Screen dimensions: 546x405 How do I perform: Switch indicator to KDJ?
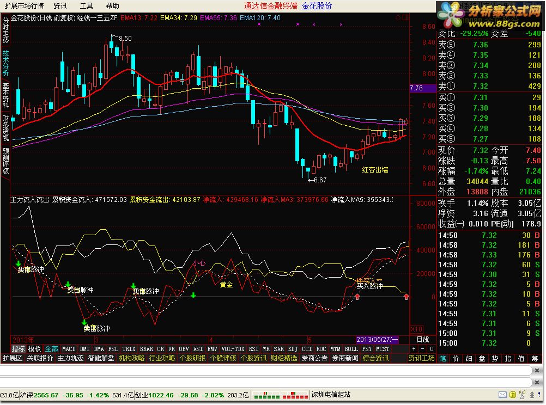pos(293,348)
